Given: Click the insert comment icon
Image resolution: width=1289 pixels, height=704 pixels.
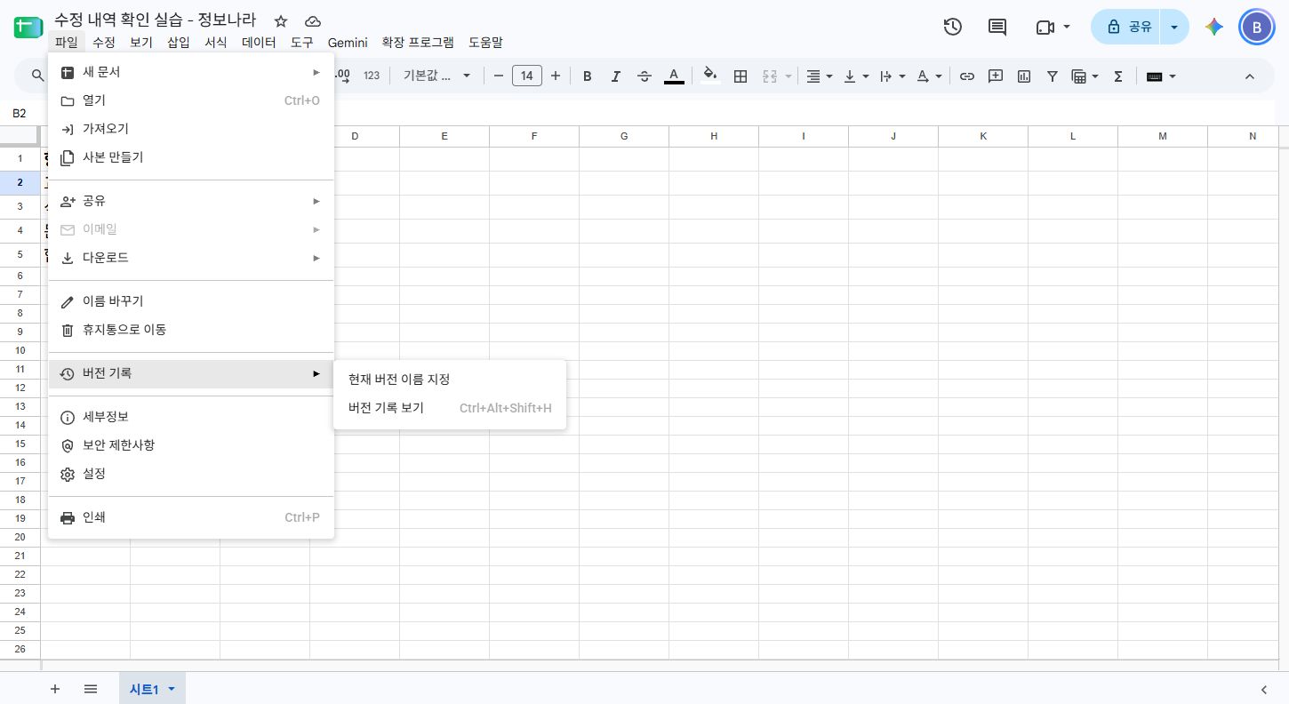Looking at the screenshot, I should click(996, 76).
